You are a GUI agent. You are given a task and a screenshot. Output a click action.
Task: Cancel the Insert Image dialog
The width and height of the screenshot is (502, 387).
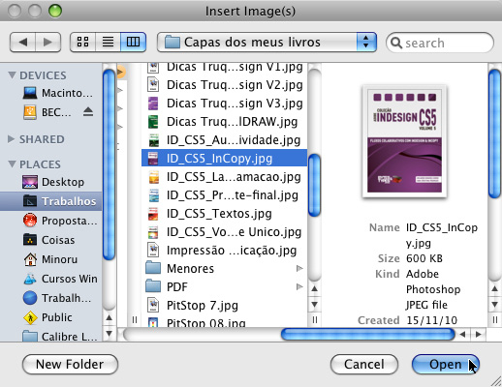click(x=364, y=365)
